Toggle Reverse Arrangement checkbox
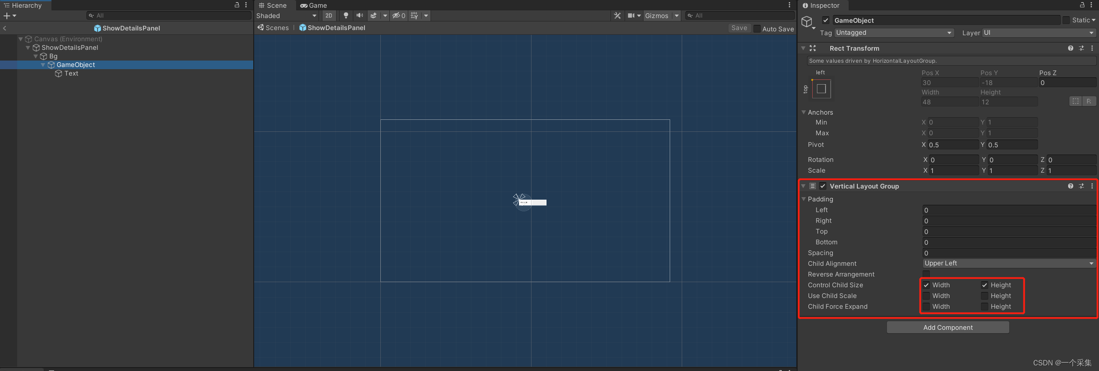Image resolution: width=1099 pixels, height=371 pixels. [926, 274]
